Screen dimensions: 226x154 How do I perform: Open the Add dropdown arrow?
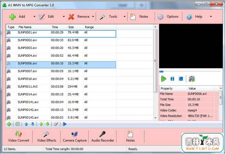pyautogui.click(x=34, y=16)
